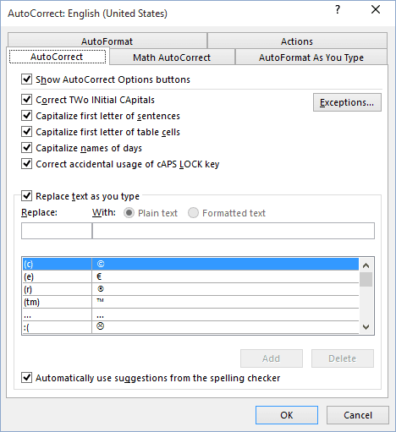
Task: Switch to the Actions tab
Action: 297,41
